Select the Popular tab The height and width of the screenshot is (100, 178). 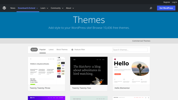point(42,50)
